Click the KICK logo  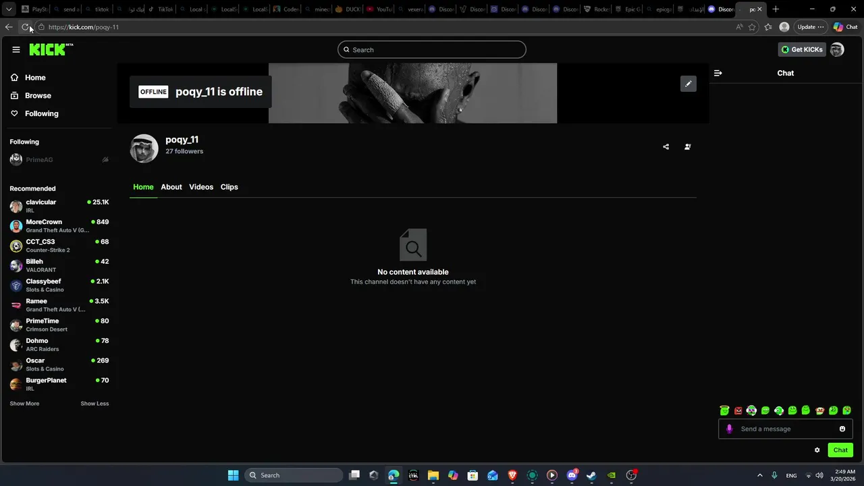pos(51,49)
